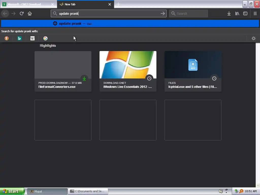The width and height of the screenshot is (260, 195).
Task: Click the history clock icon on fcptrial.exe card
Action: click(214, 78)
